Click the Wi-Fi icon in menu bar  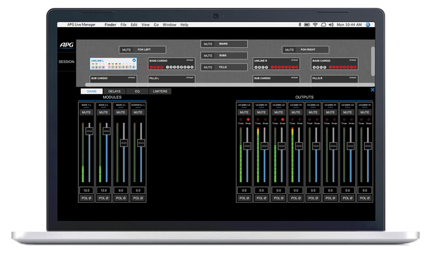(x=315, y=25)
